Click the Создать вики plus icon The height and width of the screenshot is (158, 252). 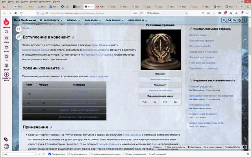(x=6, y=74)
